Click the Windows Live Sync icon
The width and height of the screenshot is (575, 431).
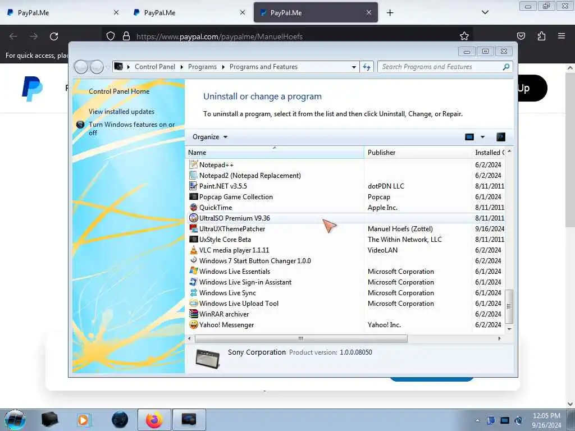[193, 292]
